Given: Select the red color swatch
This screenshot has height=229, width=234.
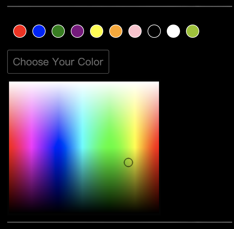Looking at the screenshot, I should pyautogui.click(x=20, y=31).
